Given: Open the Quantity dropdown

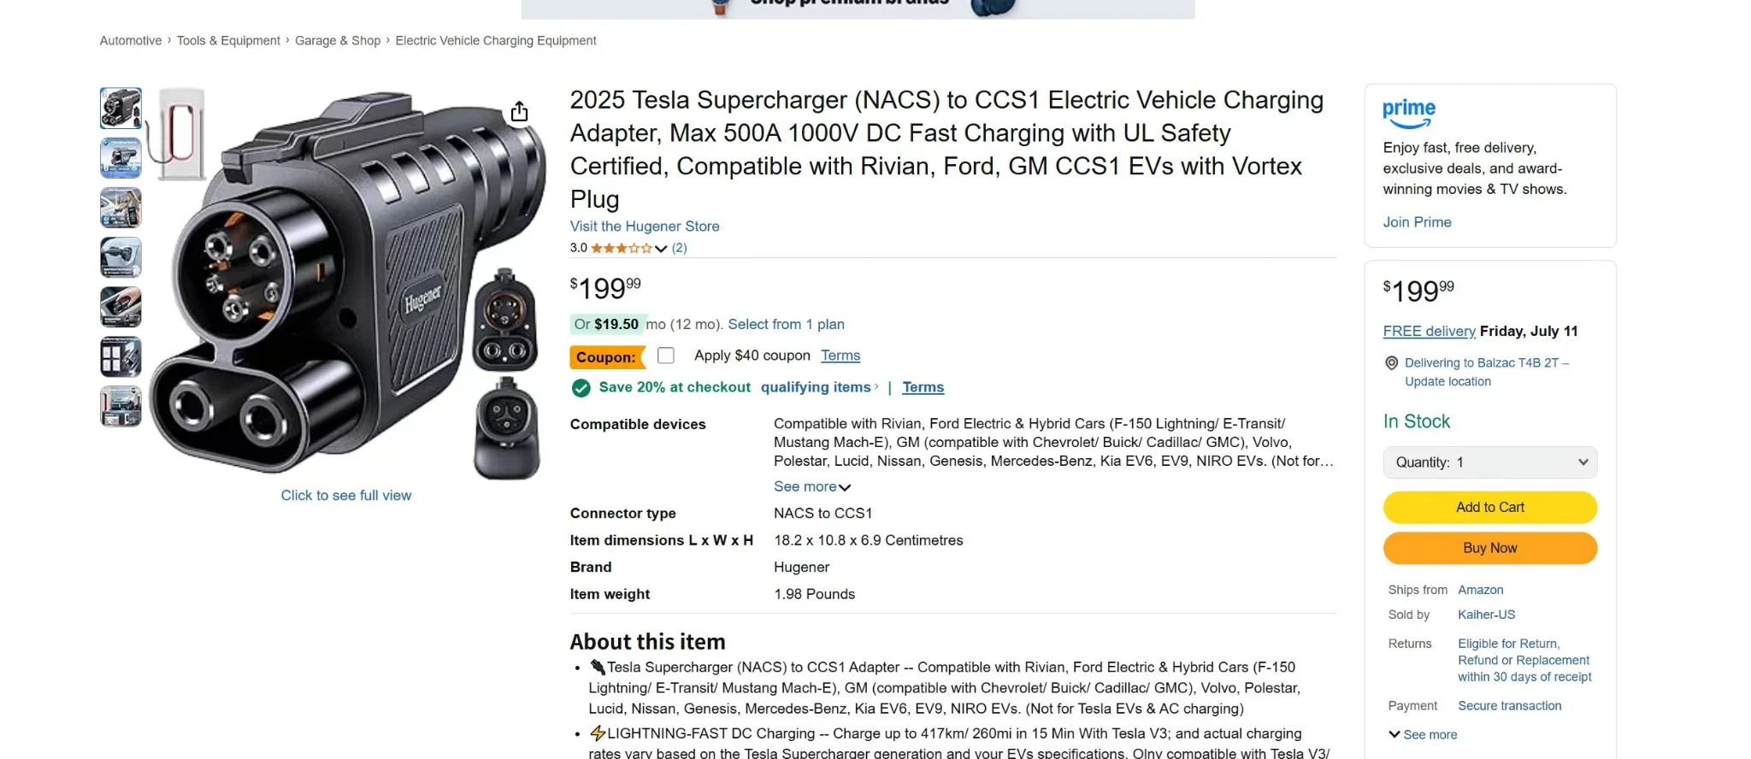Looking at the screenshot, I should point(1489,462).
